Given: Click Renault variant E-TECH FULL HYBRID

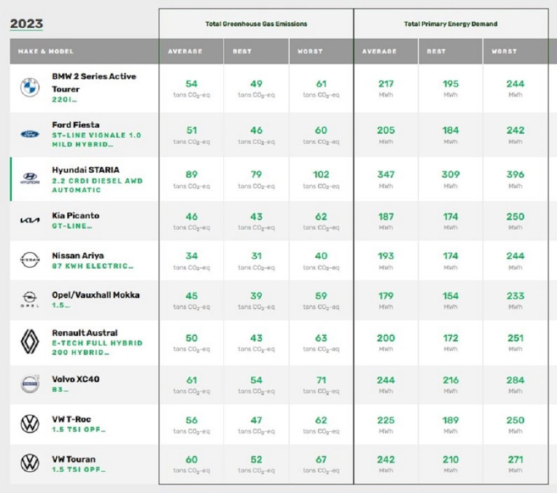Looking at the screenshot, I should pyautogui.click(x=97, y=343).
